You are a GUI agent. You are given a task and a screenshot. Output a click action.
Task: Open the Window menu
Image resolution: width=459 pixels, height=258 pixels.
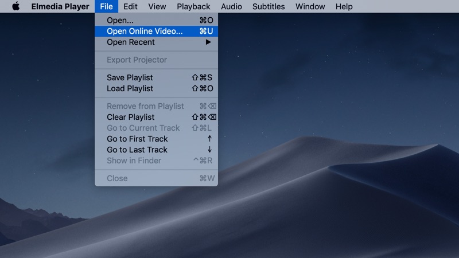pos(310,6)
